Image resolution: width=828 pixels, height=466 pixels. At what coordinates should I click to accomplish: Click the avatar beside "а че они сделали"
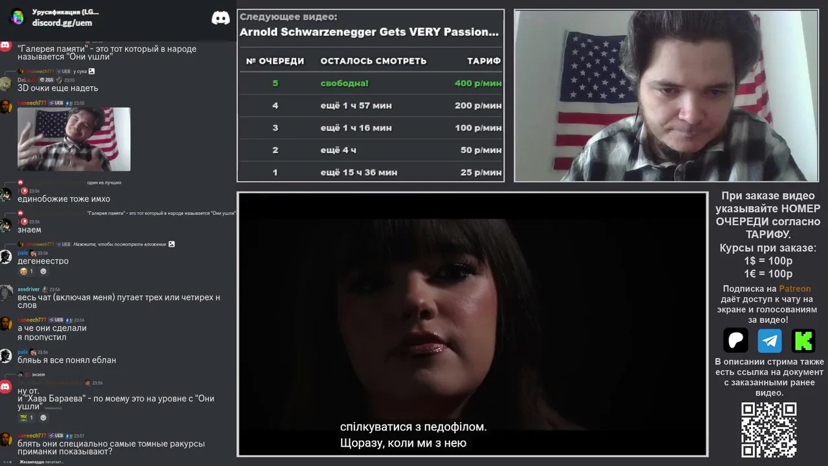[6, 324]
